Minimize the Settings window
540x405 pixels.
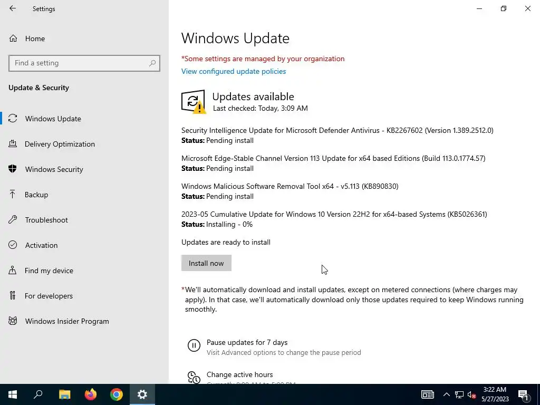(x=479, y=8)
